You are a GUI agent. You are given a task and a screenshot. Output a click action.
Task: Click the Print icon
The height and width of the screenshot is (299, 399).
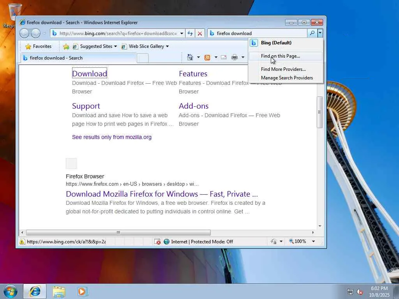coord(234,57)
